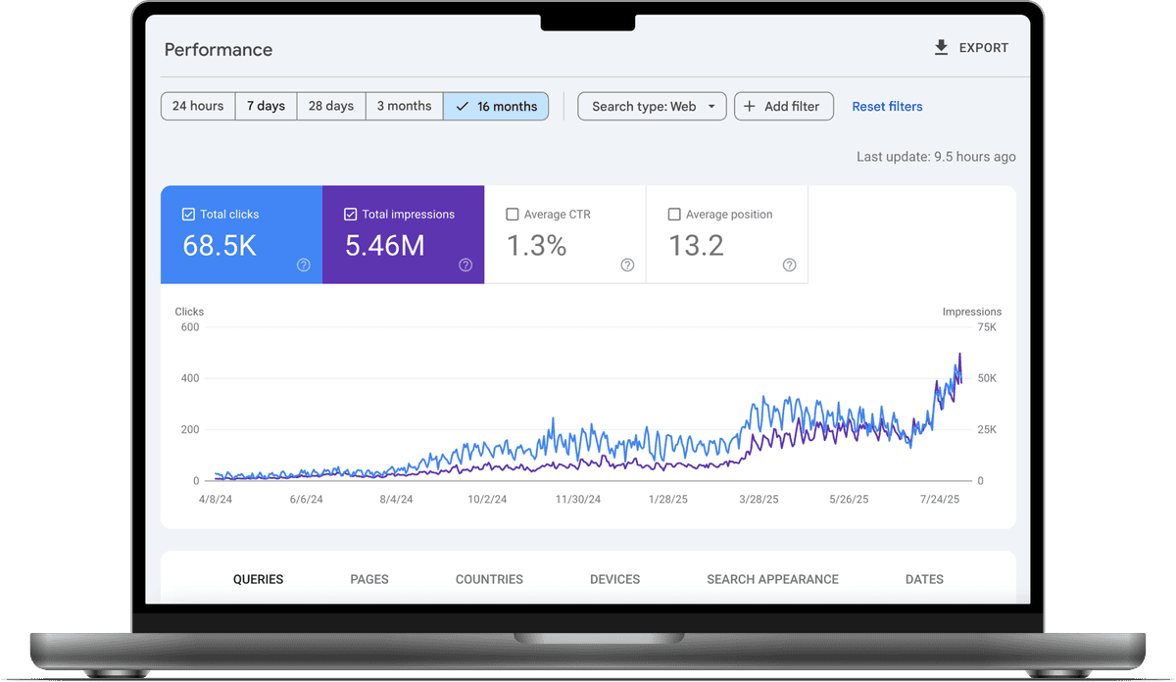1176x682 pixels.
Task: Enable the Average CTR checkbox
Action: [512, 215]
